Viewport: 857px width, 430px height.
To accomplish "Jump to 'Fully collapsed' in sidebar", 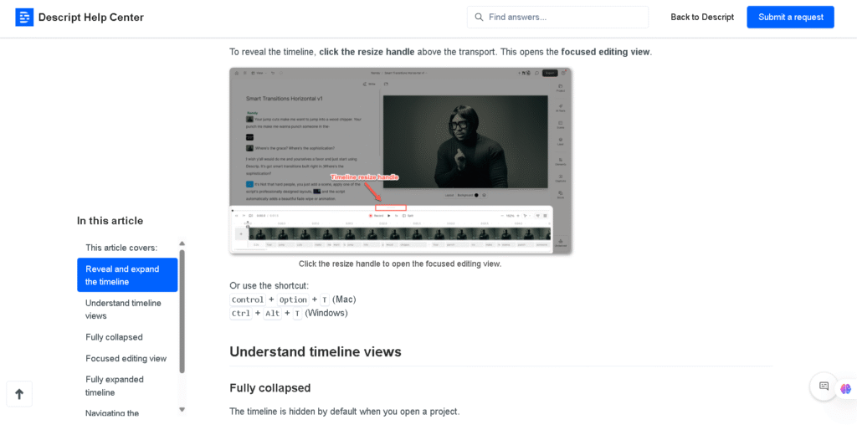I will 114,337.
